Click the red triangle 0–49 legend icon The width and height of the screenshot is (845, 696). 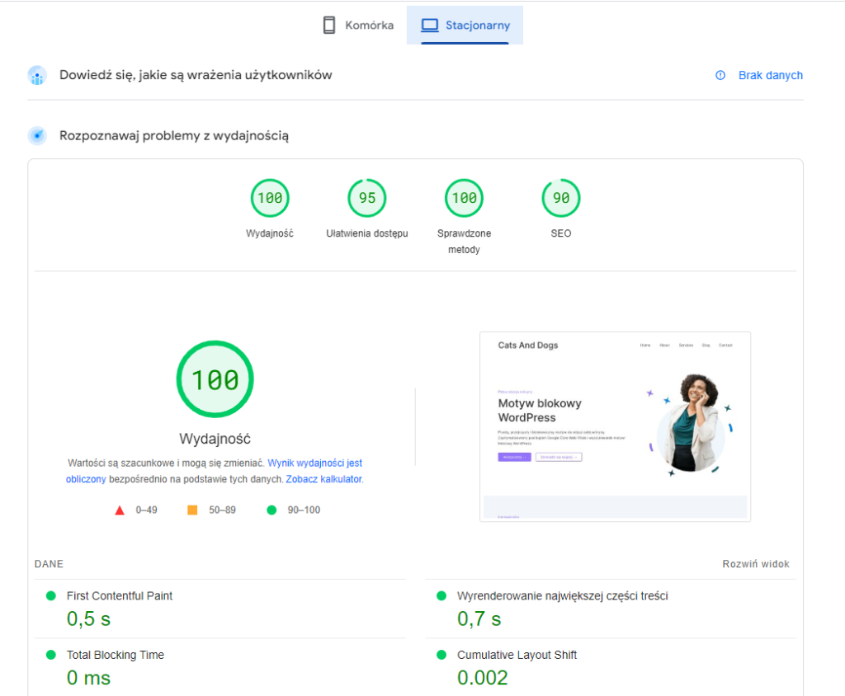coord(120,510)
